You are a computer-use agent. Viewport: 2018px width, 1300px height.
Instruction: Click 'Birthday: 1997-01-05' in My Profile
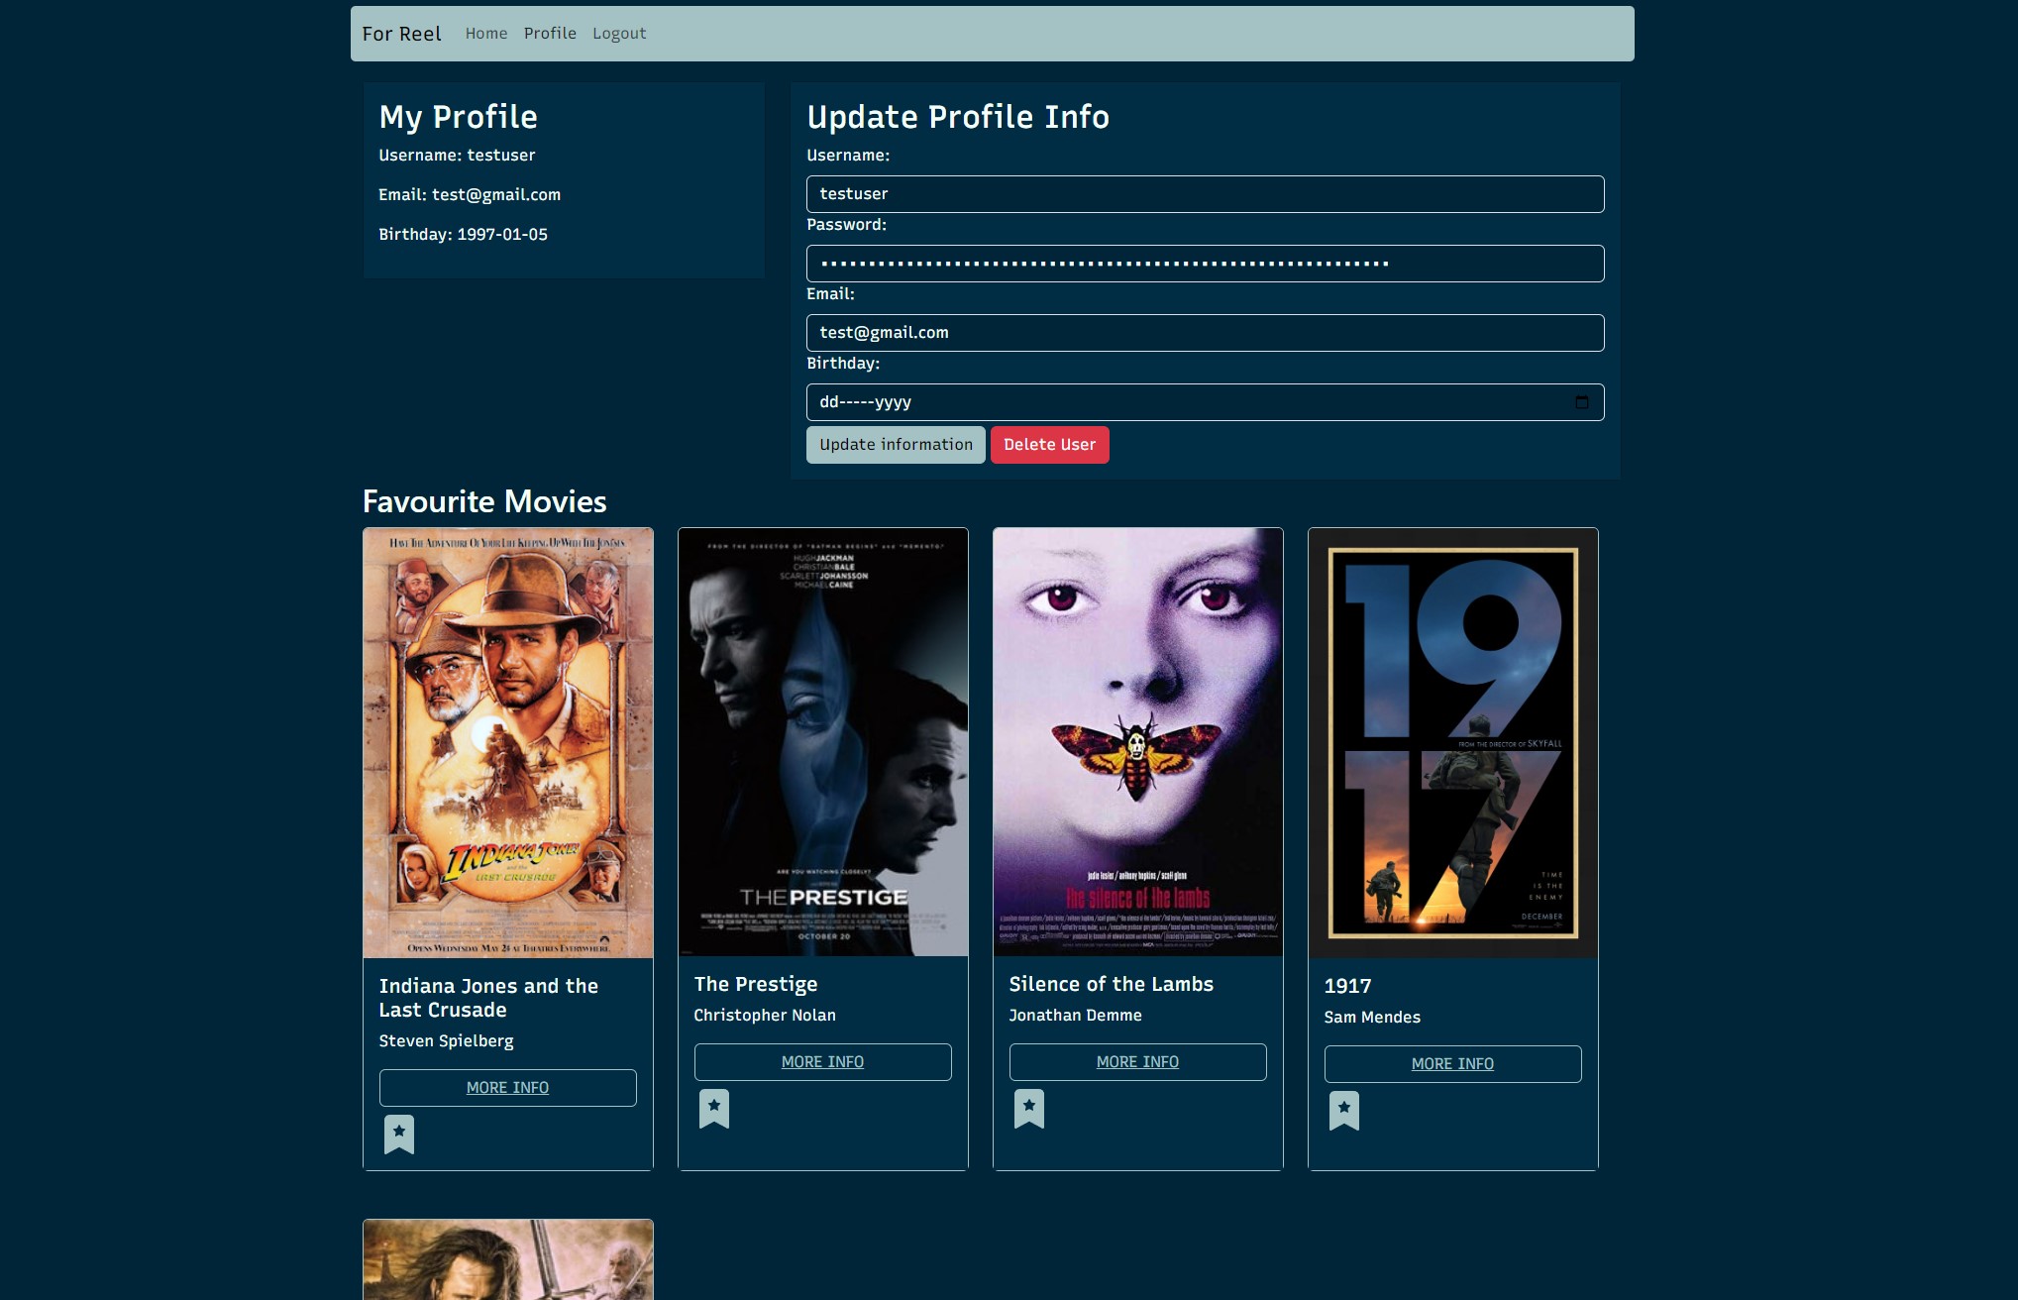tap(463, 235)
